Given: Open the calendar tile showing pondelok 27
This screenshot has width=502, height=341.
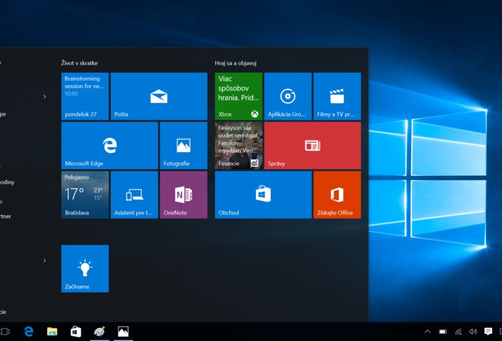Looking at the screenshot, I should [85, 96].
